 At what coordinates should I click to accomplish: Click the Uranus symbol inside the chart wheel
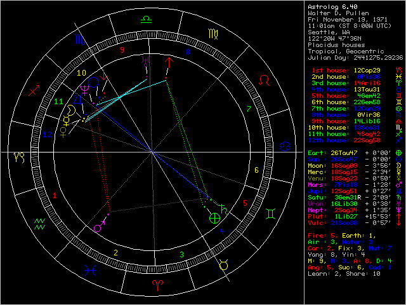145,61
